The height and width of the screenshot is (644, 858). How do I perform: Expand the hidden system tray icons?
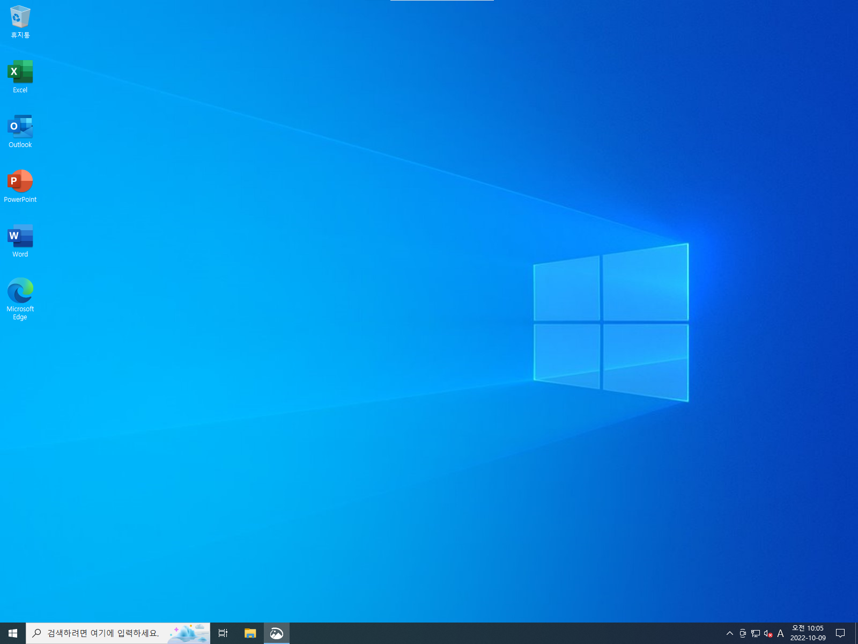pos(730,633)
